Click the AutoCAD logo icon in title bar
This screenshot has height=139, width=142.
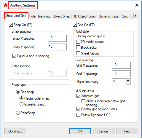(x=6, y=5)
